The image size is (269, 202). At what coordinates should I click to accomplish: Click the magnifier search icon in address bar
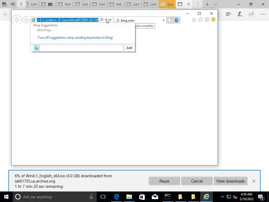pyautogui.click(x=102, y=20)
